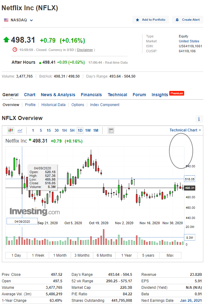
Task: Open the Financials tab
Action: click(x=91, y=95)
